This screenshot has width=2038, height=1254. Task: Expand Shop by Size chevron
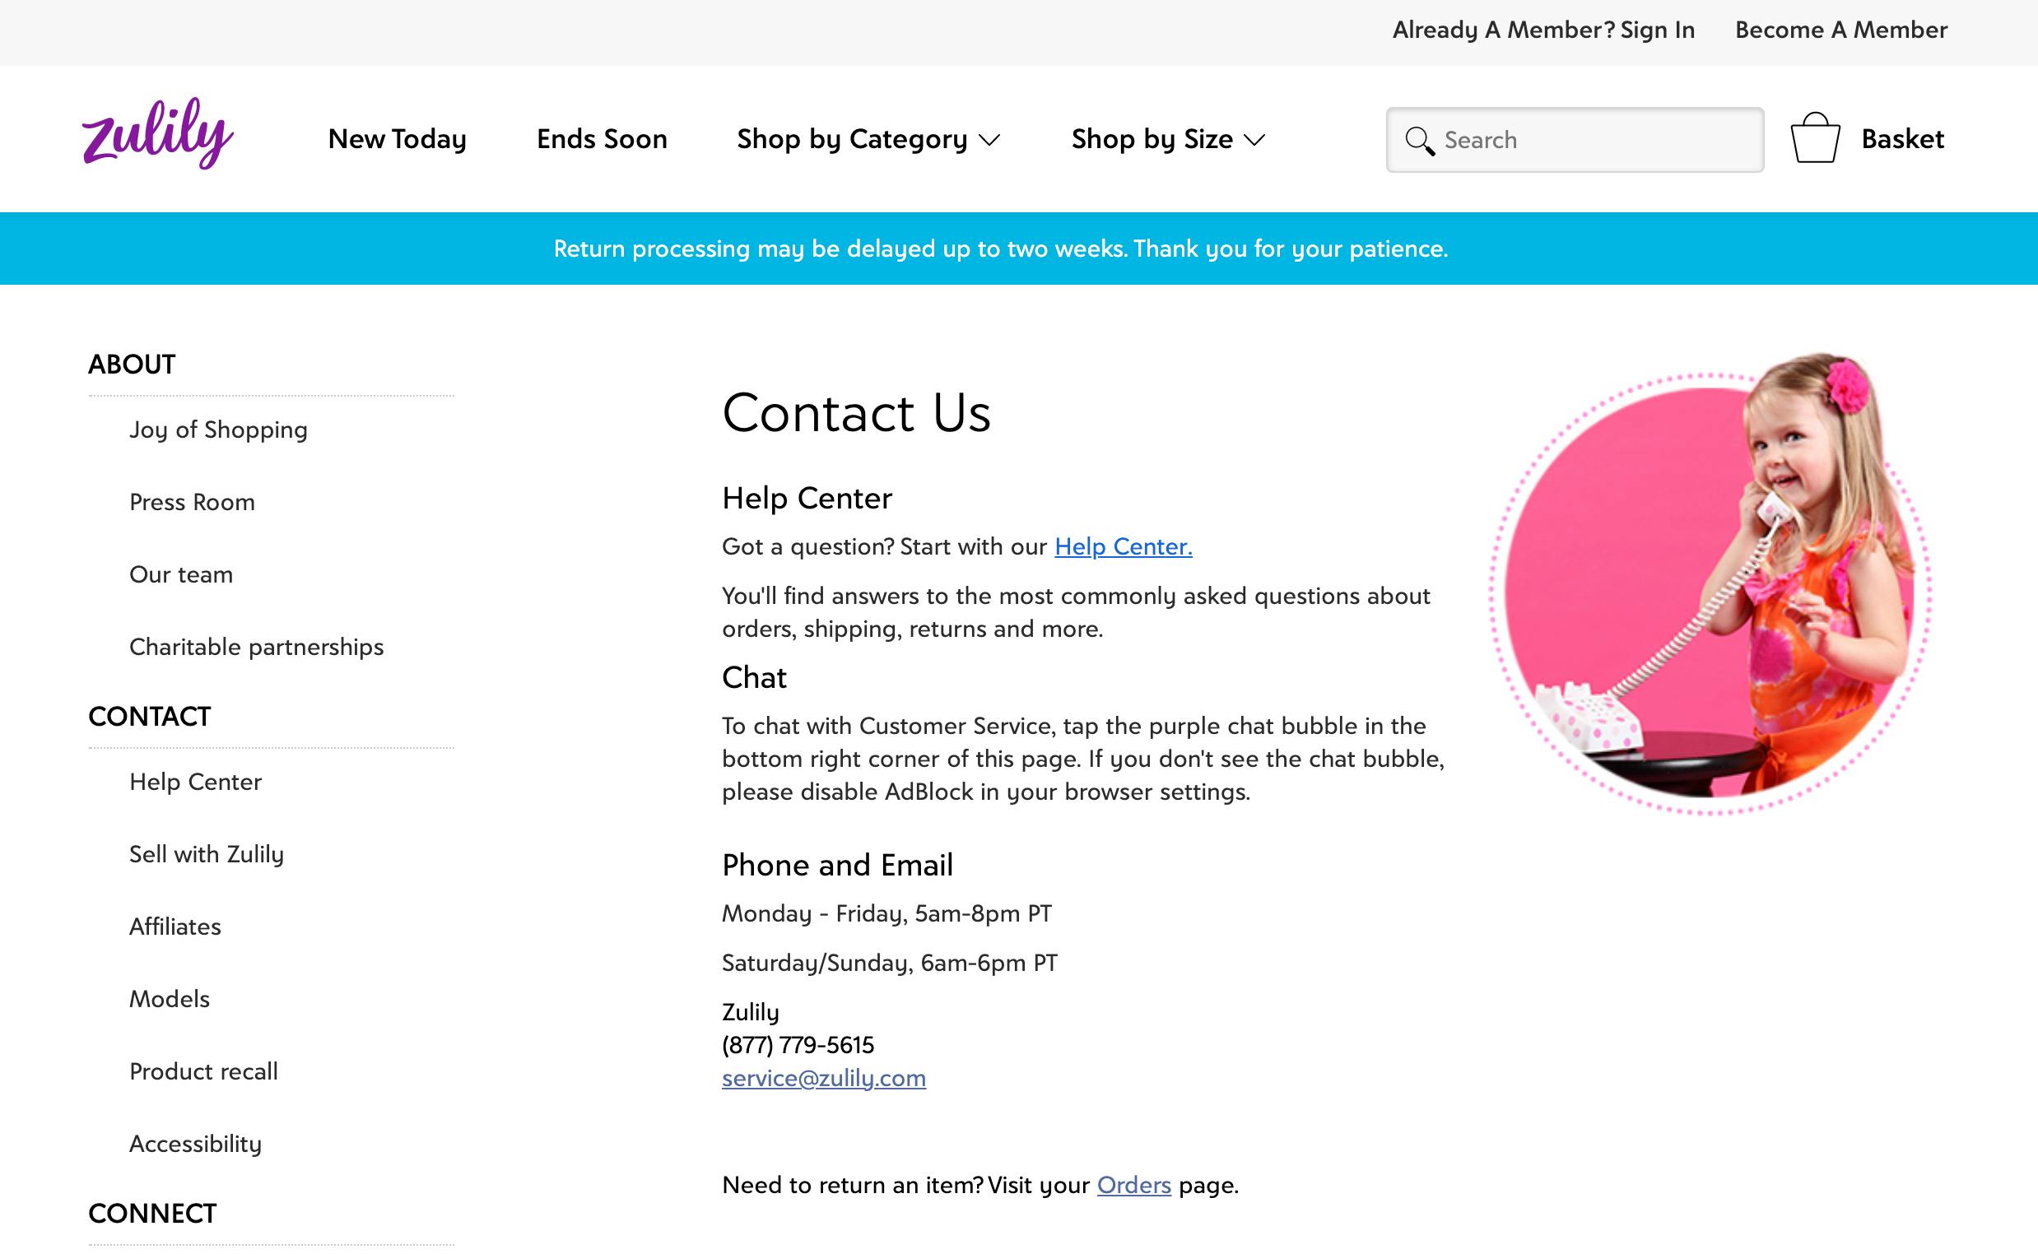[x=1255, y=140]
